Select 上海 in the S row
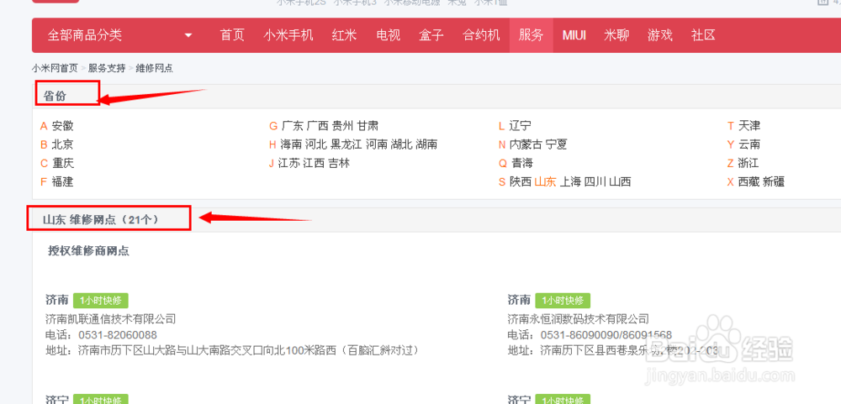Viewport: 841px width, 404px height. (x=571, y=181)
